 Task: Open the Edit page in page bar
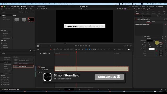click(69, 90)
